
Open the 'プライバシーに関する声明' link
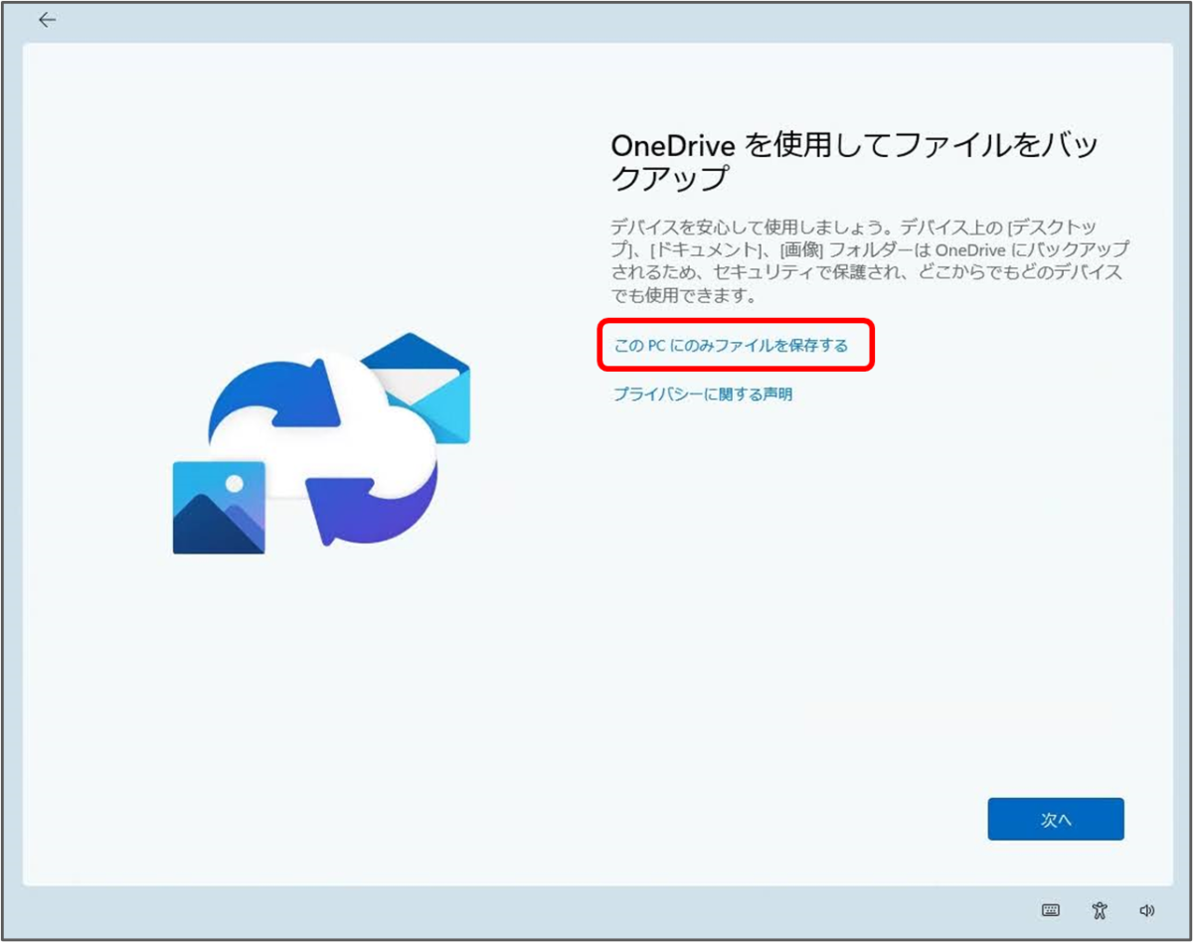pos(703,394)
